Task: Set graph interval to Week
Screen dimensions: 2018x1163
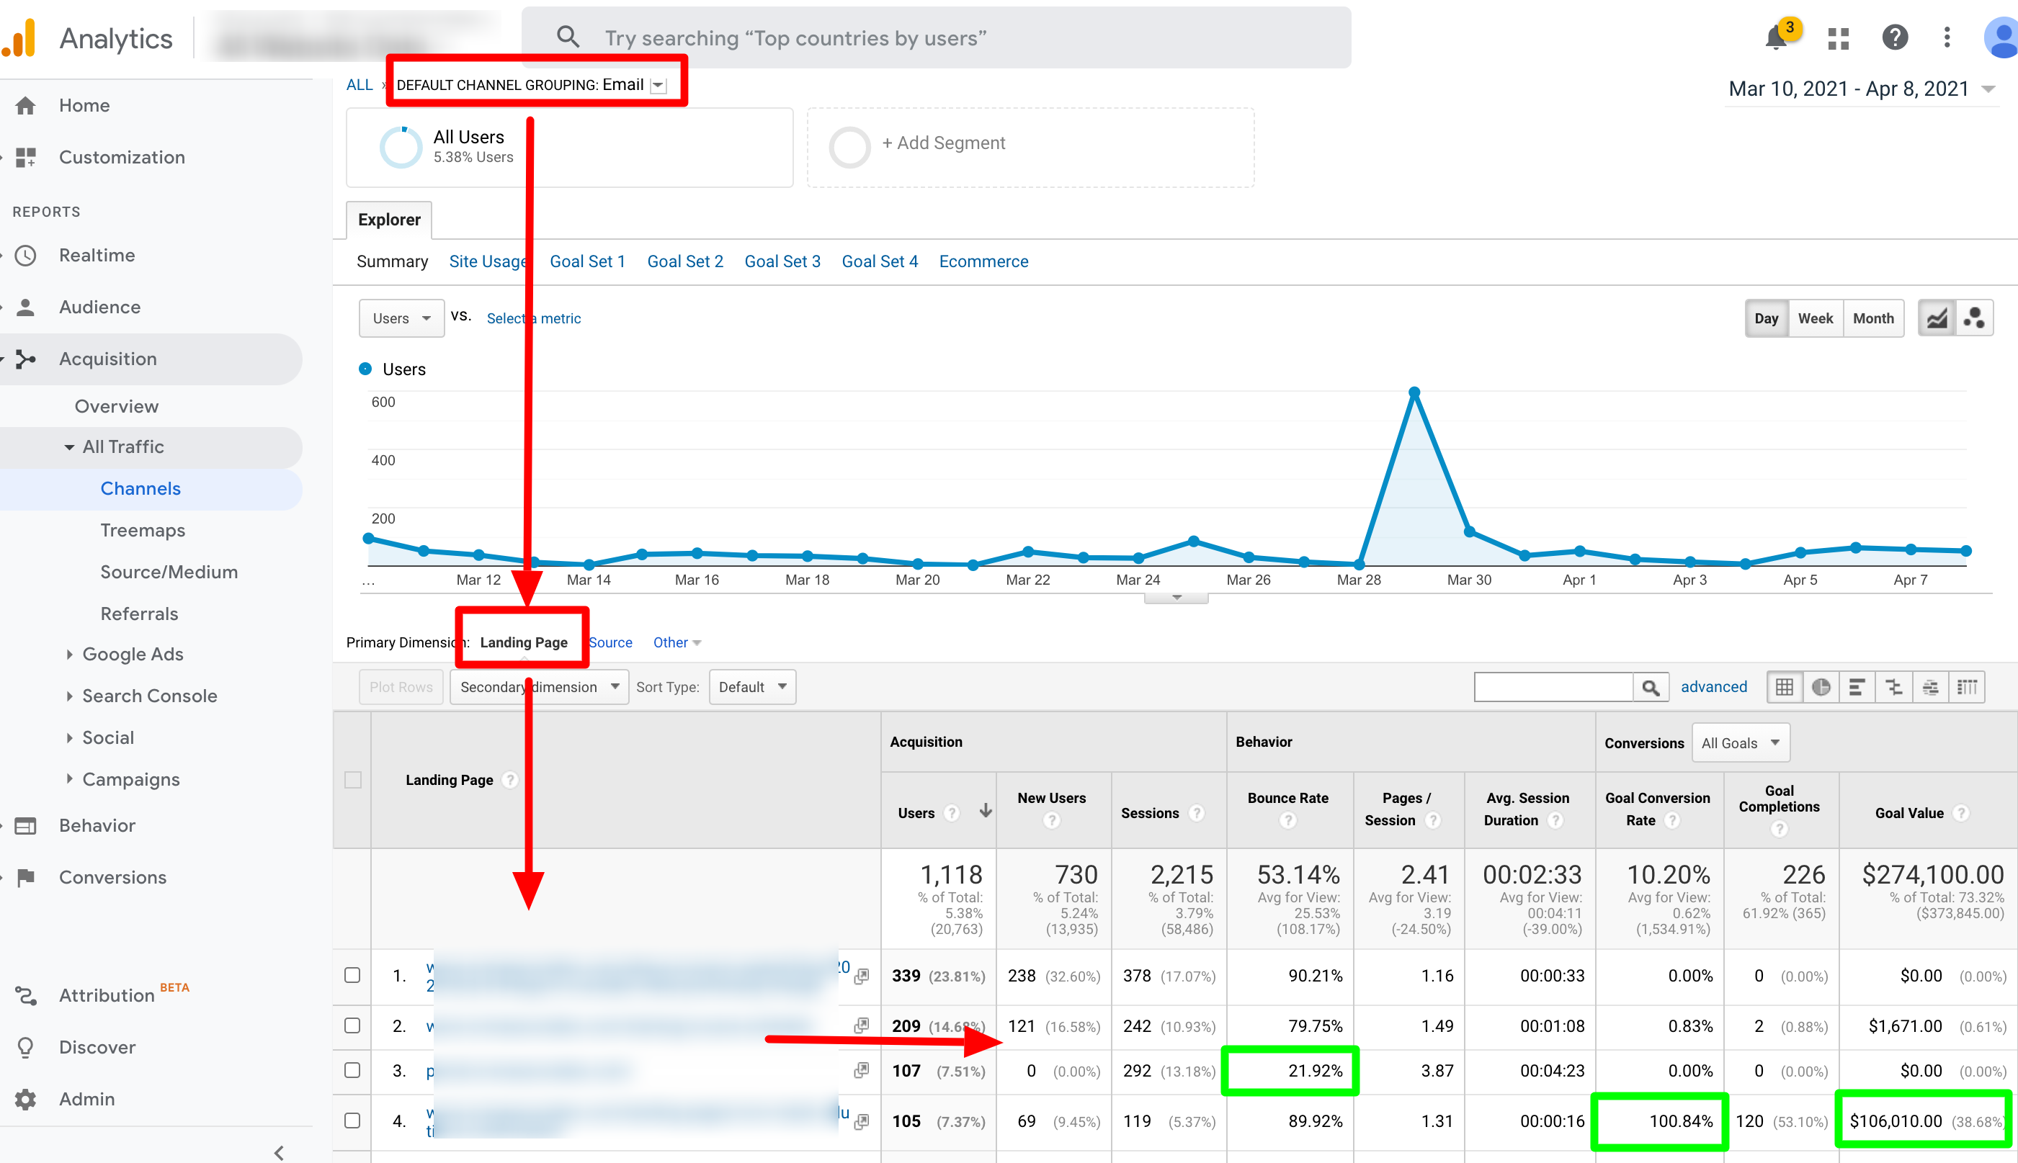Action: pyautogui.click(x=1815, y=318)
